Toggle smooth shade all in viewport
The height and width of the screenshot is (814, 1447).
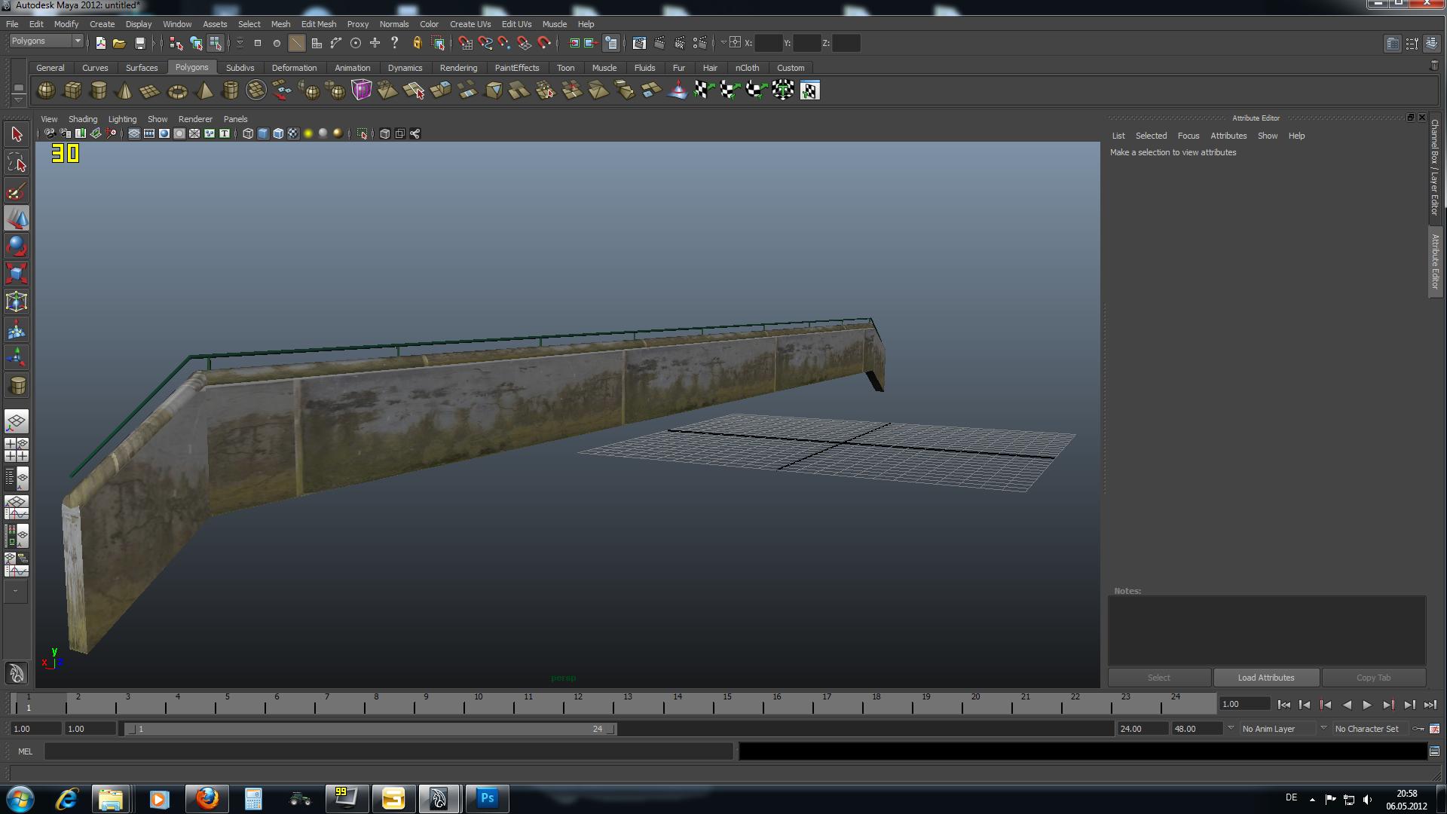tap(263, 133)
